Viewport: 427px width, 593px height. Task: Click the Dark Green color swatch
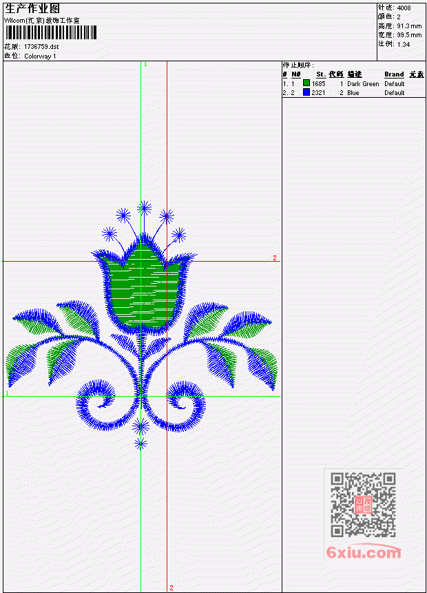pos(306,83)
